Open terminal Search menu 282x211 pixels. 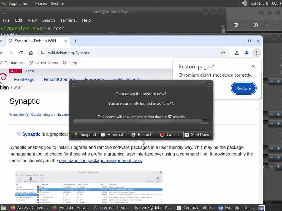pyautogui.click(x=48, y=20)
